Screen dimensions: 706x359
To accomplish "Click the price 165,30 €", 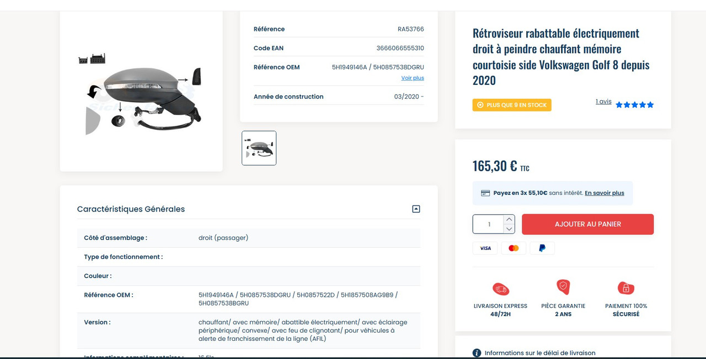I will 495,166.
